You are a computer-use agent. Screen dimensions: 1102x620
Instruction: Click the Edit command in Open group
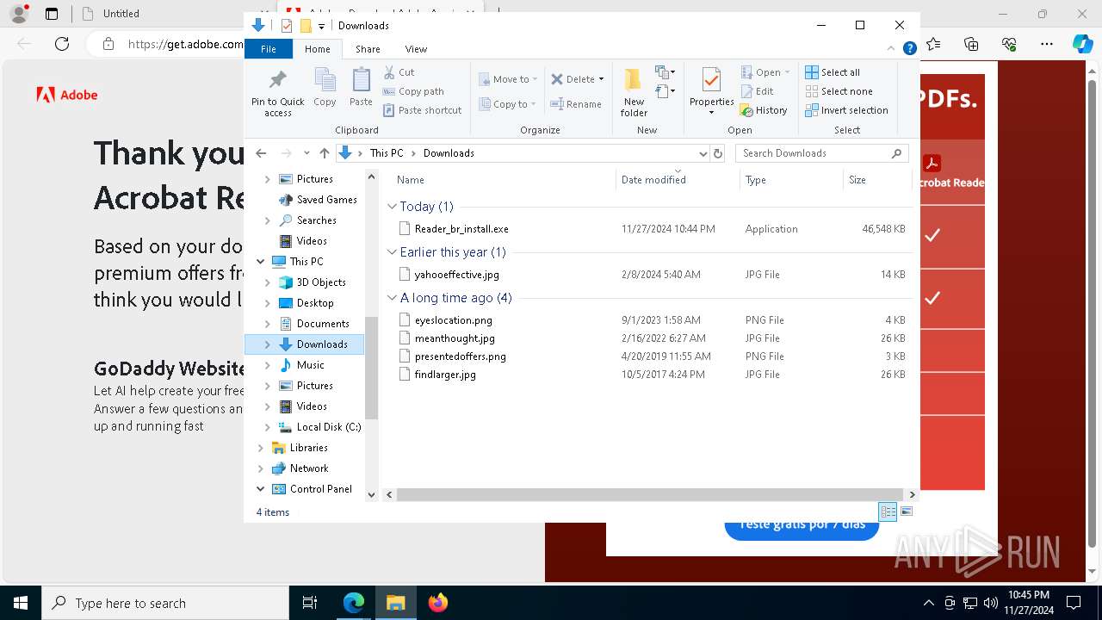pyautogui.click(x=757, y=91)
